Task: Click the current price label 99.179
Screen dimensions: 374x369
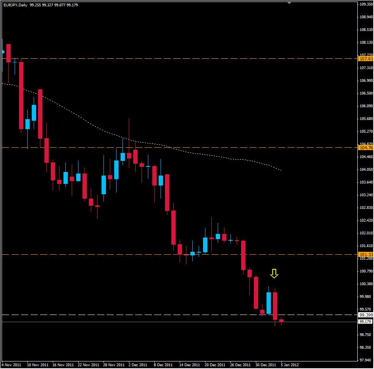Action: [x=365, y=322]
